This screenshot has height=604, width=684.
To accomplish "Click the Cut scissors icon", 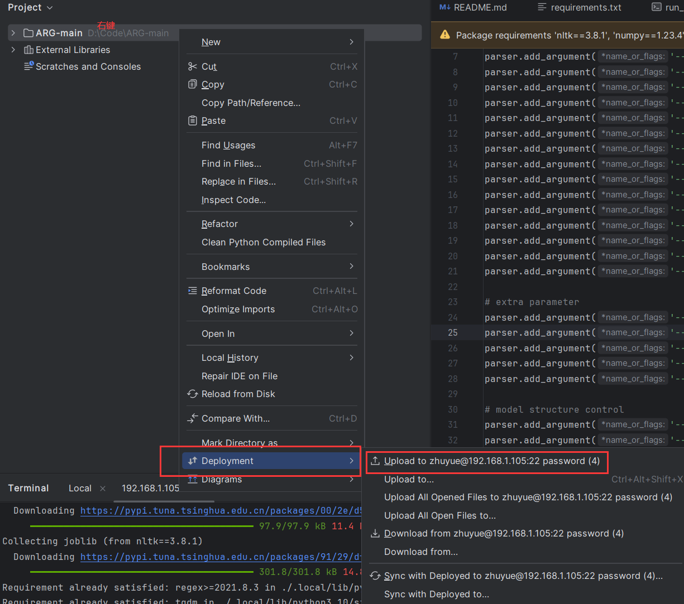I will [x=193, y=66].
